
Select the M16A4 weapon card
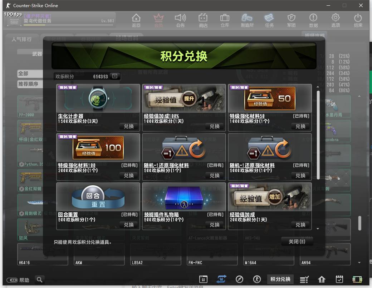tap(269, 255)
